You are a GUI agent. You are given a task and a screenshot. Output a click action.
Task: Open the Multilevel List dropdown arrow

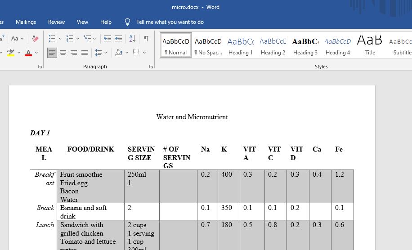click(94, 39)
